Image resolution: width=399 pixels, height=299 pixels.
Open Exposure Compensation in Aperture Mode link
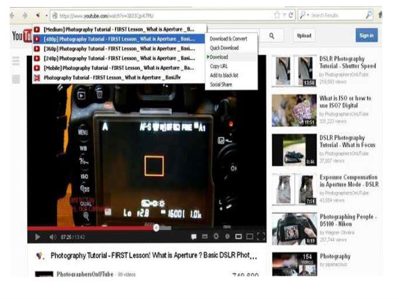(x=349, y=181)
